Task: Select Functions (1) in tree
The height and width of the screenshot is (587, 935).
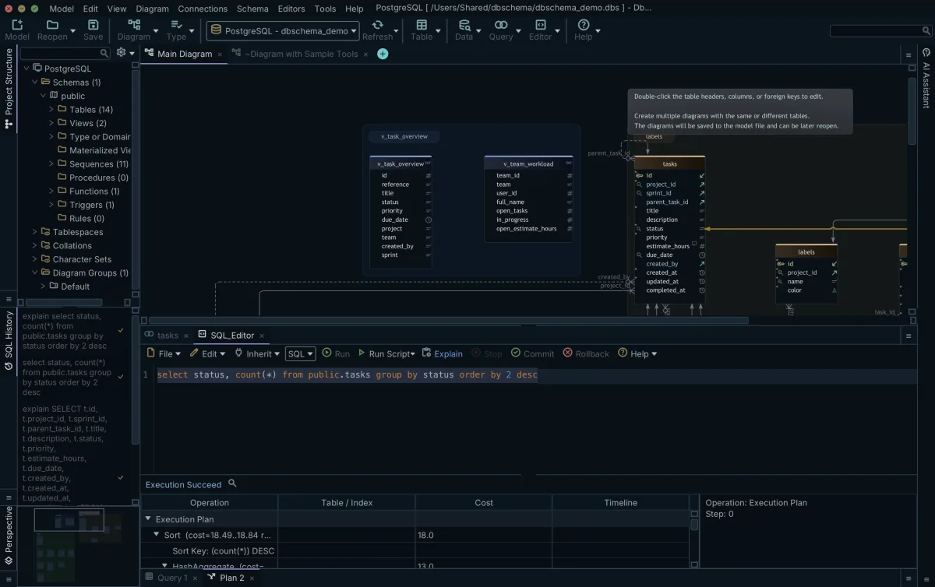Action: coord(94,192)
